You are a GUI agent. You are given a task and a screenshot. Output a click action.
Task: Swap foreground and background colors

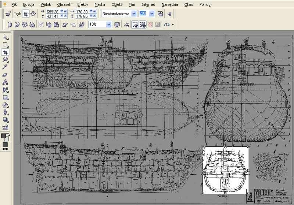pyautogui.click(x=8, y=135)
